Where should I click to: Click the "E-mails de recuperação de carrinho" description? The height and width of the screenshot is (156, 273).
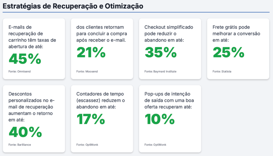click(x=32, y=34)
